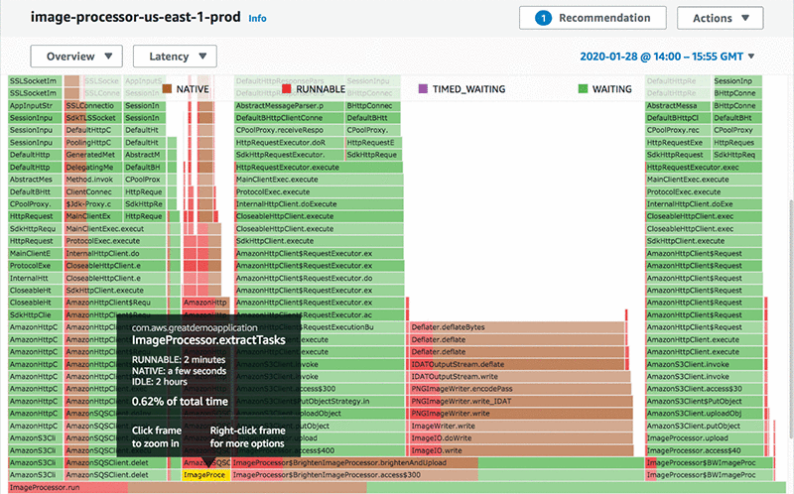The width and height of the screenshot is (794, 494).
Task: Select the highlighted yellow ImageProce frame
Action: tap(205, 475)
